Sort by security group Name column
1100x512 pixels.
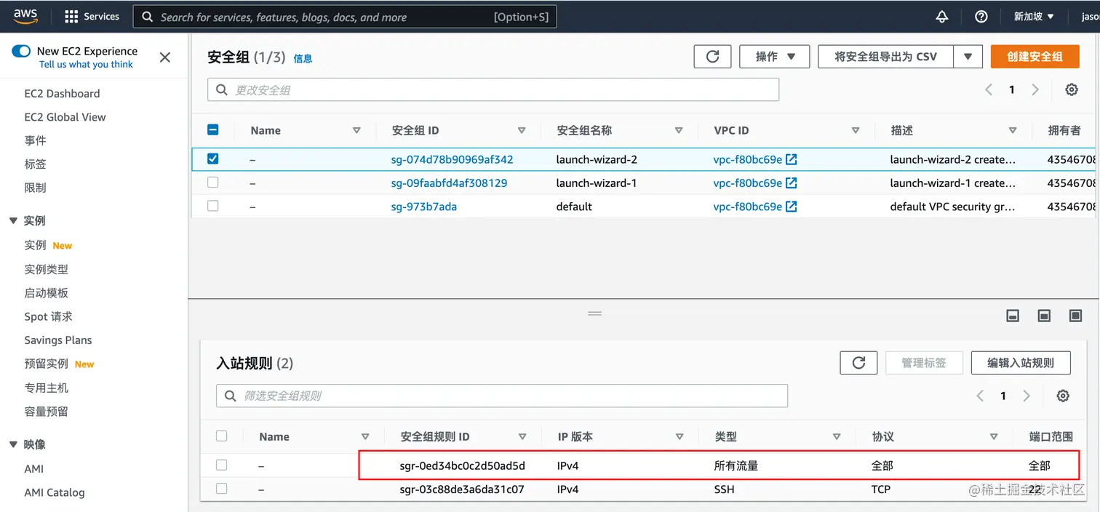(356, 130)
